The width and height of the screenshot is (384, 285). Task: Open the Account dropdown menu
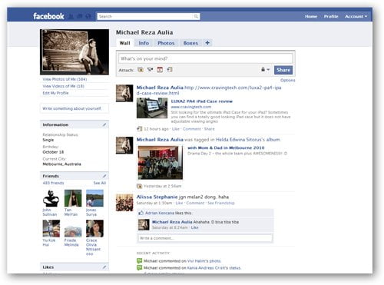point(356,16)
